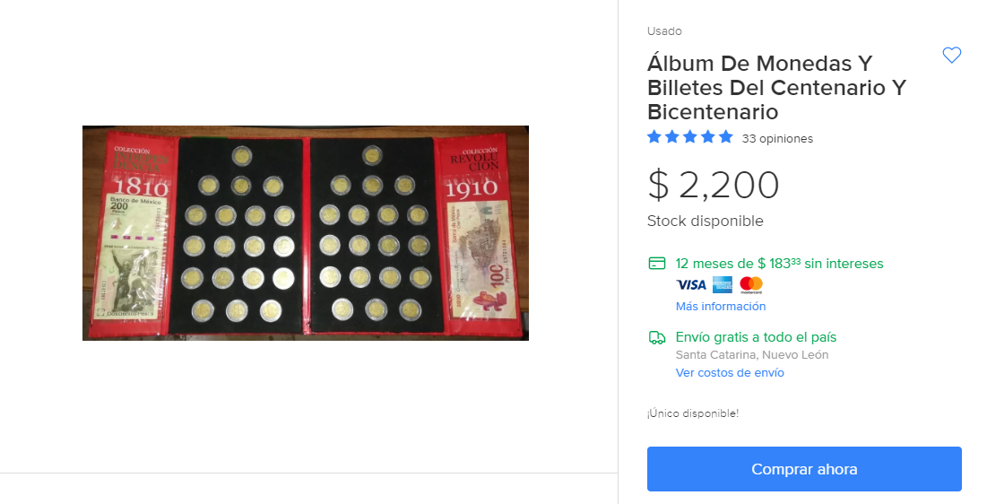987x504 pixels.
Task: Open Más información about payments
Action: click(x=721, y=307)
